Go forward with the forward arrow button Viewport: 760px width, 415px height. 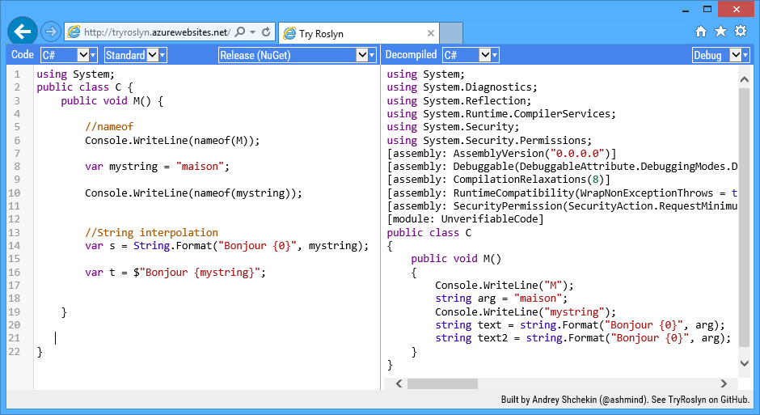pyautogui.click(x=50, y=32)
